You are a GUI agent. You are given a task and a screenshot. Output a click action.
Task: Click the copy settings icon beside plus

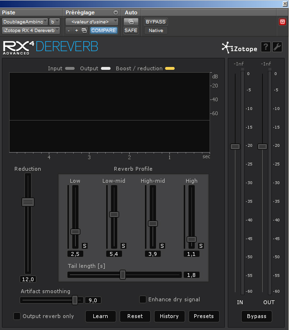[84, 31]
